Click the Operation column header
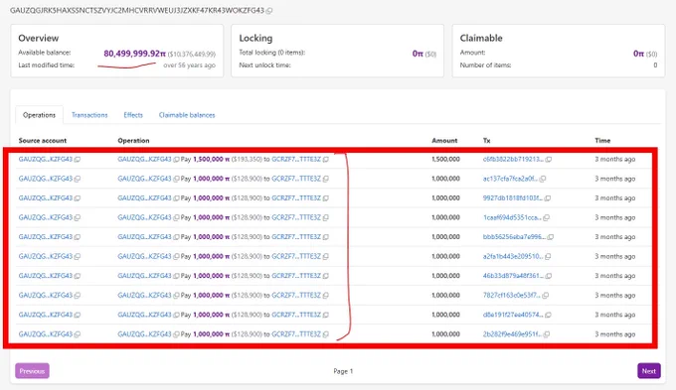This screenshot has height=390, width=676. 133,140
